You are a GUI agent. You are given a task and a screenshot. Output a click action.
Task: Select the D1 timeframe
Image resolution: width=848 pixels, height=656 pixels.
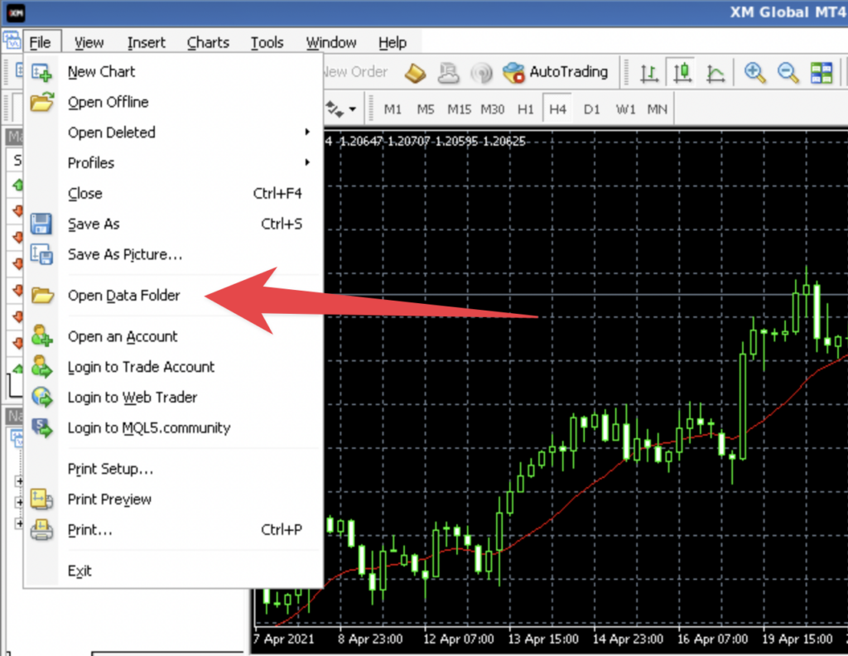pyautogui.click(x=591, y=109)
